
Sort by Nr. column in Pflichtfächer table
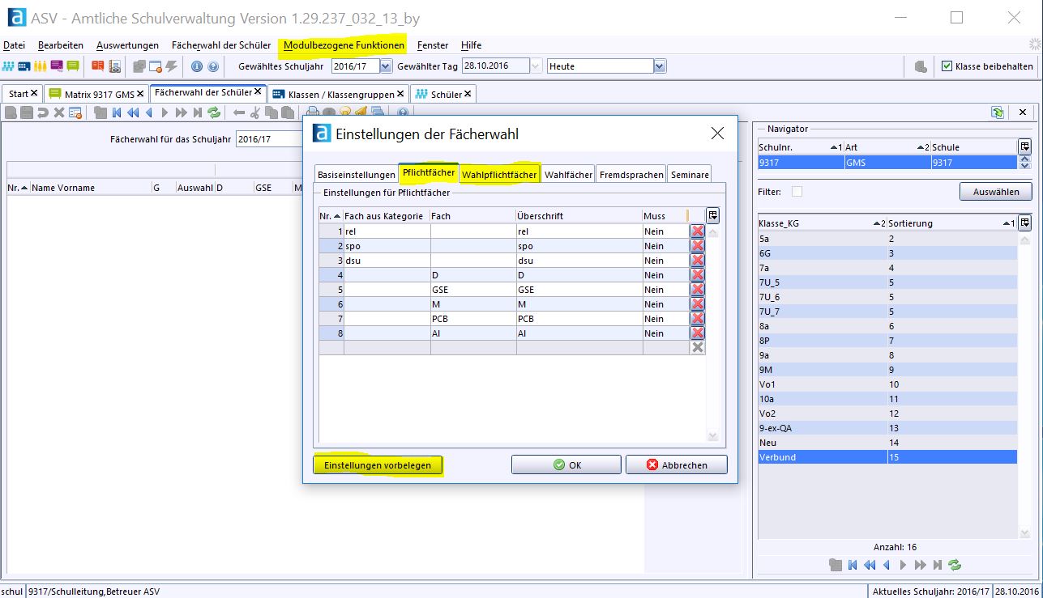tap(330, 216)
